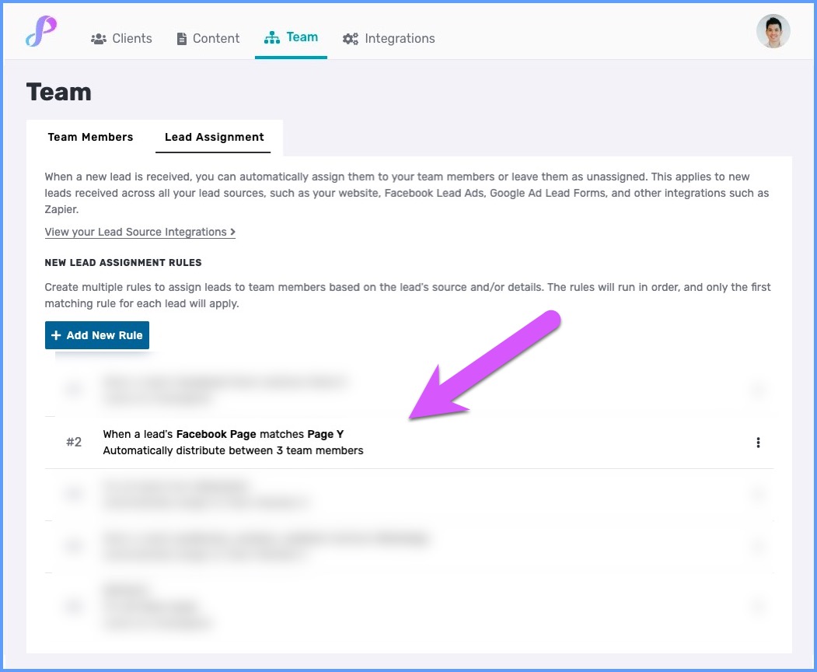Click the View your Lead Source Integrations link
Image resolution: width=817 pixels, height=672 pixels.
(140, 232)
